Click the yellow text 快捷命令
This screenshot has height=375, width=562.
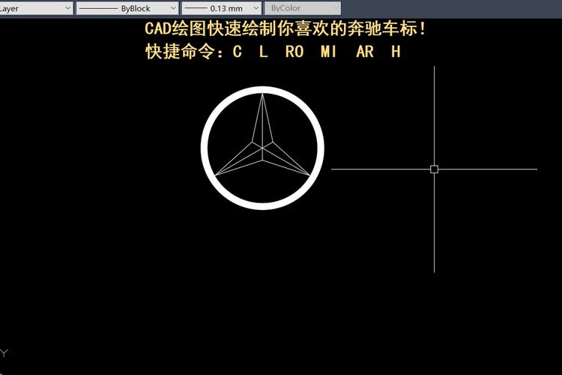coord(181,52)
